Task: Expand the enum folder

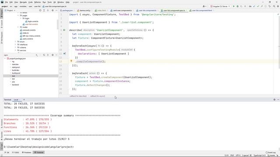Action: click(16, 42)
